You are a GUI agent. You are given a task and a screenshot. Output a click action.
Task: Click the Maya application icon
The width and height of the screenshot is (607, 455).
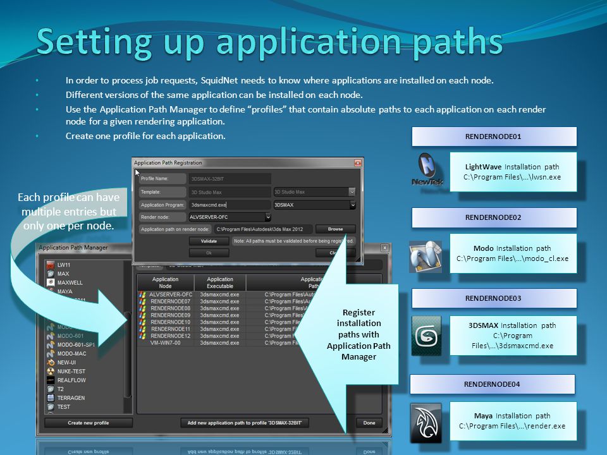tap(426, 423)
